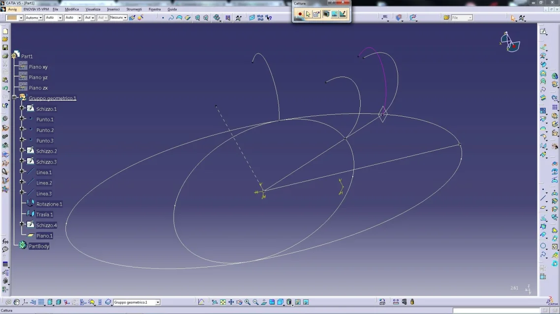Viewport: 560px width, 314px height.
Task: Click the command input field in status bar
Action: [x=497, y=311]
